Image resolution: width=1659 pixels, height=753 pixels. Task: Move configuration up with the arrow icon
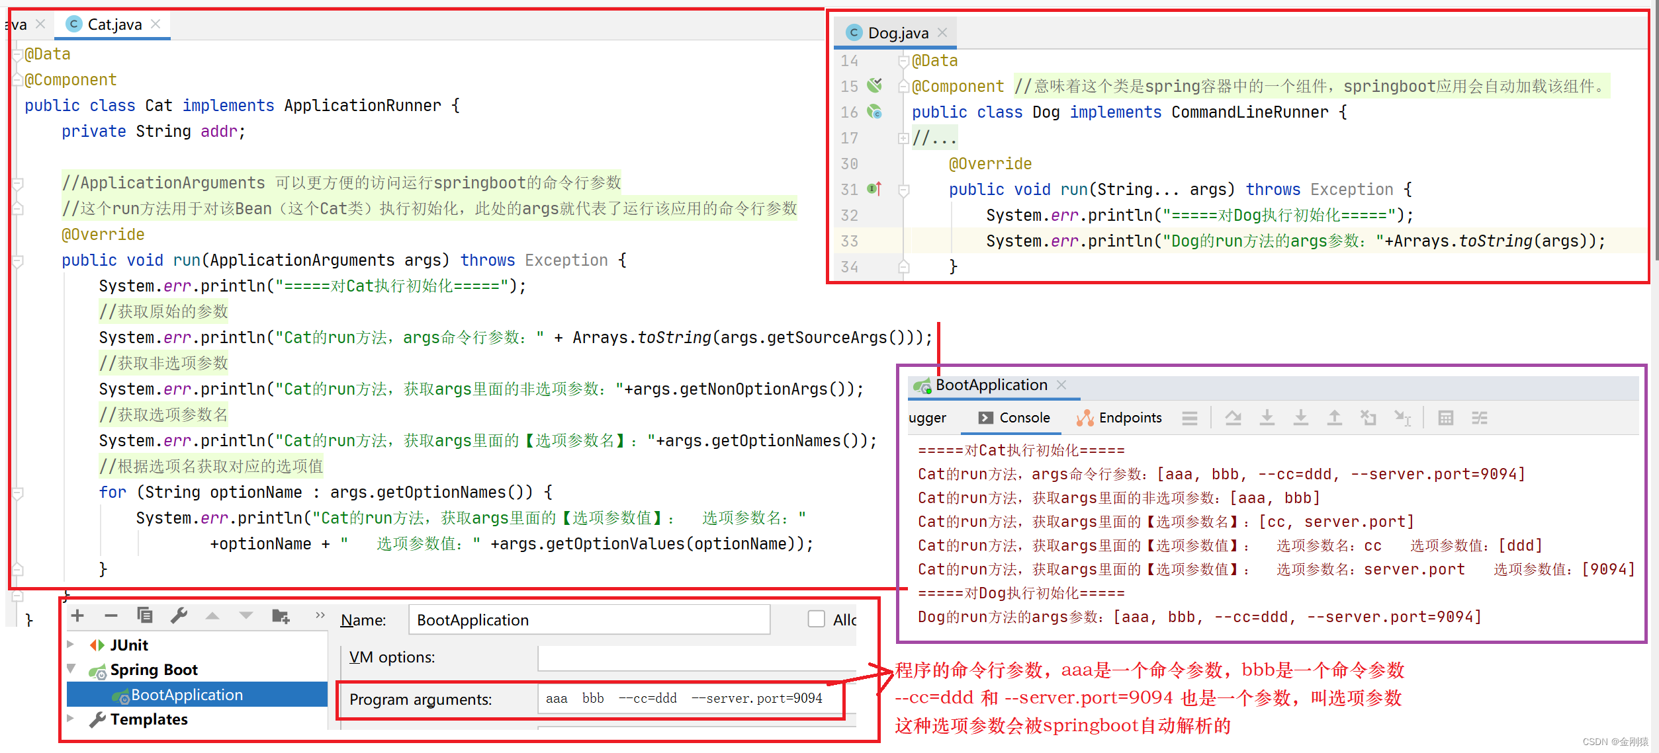tap(212, 615)
